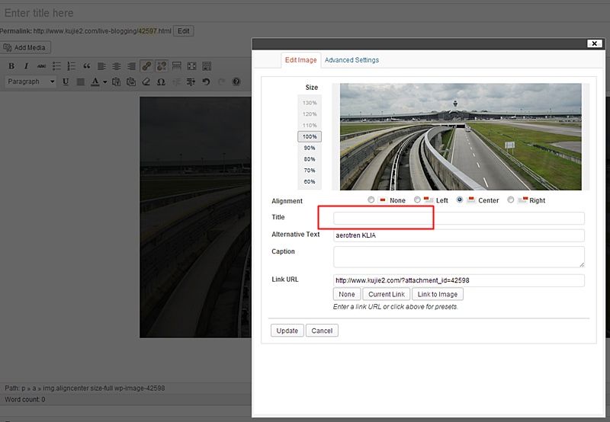Click the undo arrow icon
Viewport: 610px width, 422px height.
click(206, 82)
